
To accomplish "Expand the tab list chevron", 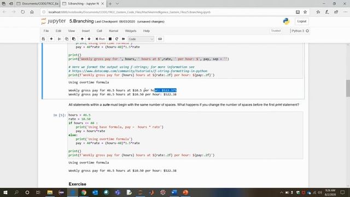I will (x=117, y=4).
